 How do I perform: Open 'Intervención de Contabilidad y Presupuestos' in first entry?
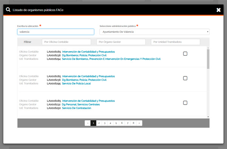(89, 52)
